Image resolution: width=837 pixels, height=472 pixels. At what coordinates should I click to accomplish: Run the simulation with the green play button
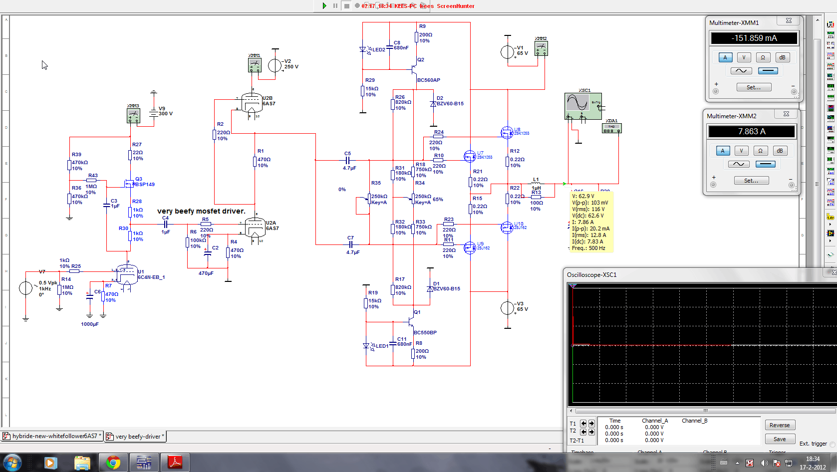324,5
